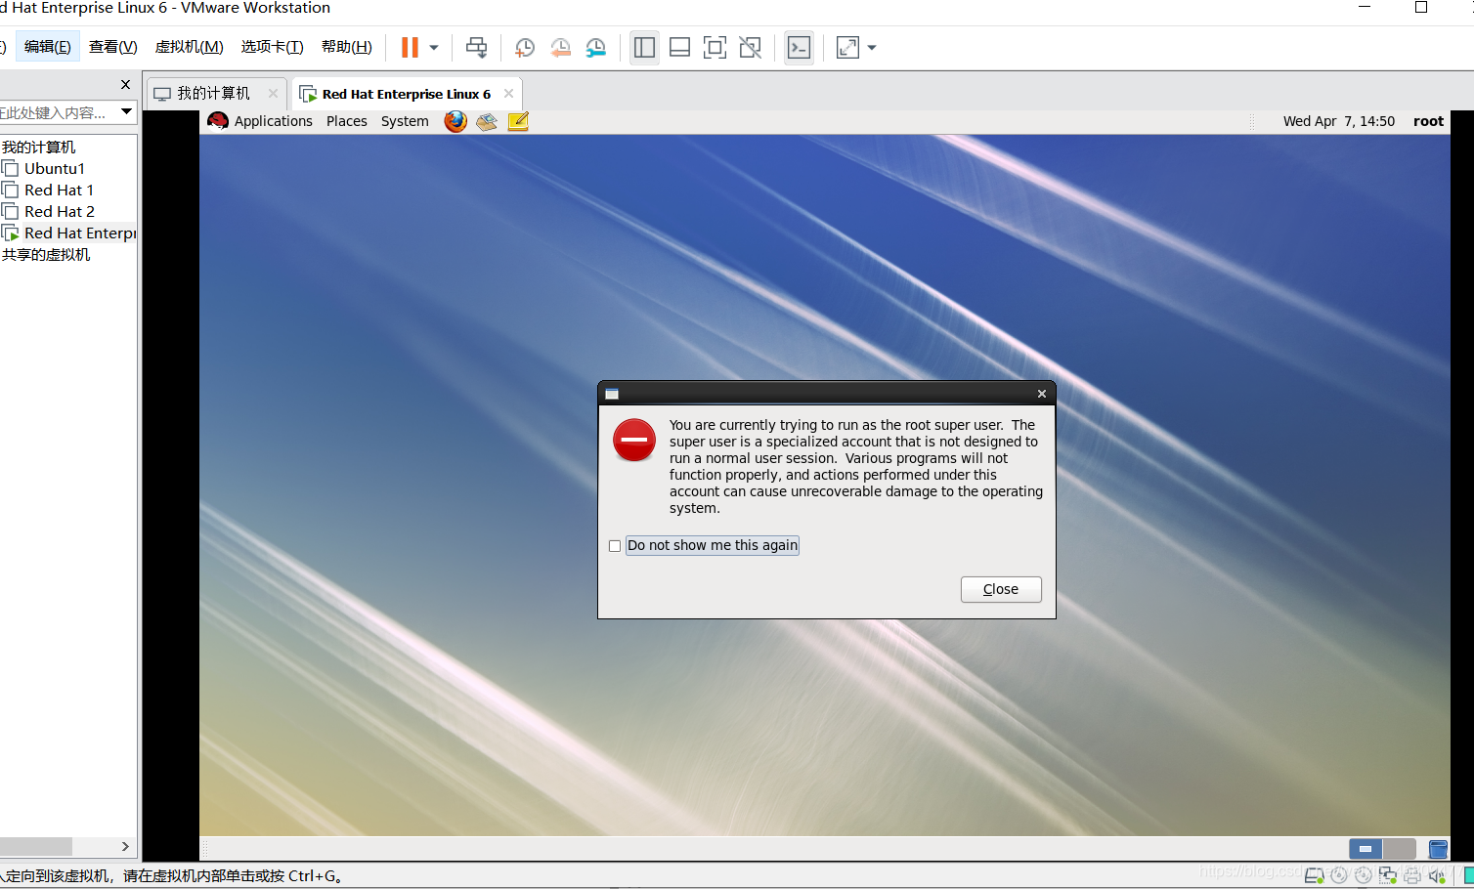1474x889 pixels.
Task: Click the printer status icon
Action: 1412,875
